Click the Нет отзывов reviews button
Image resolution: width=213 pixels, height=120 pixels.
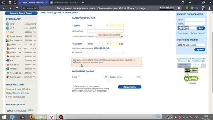166,8
